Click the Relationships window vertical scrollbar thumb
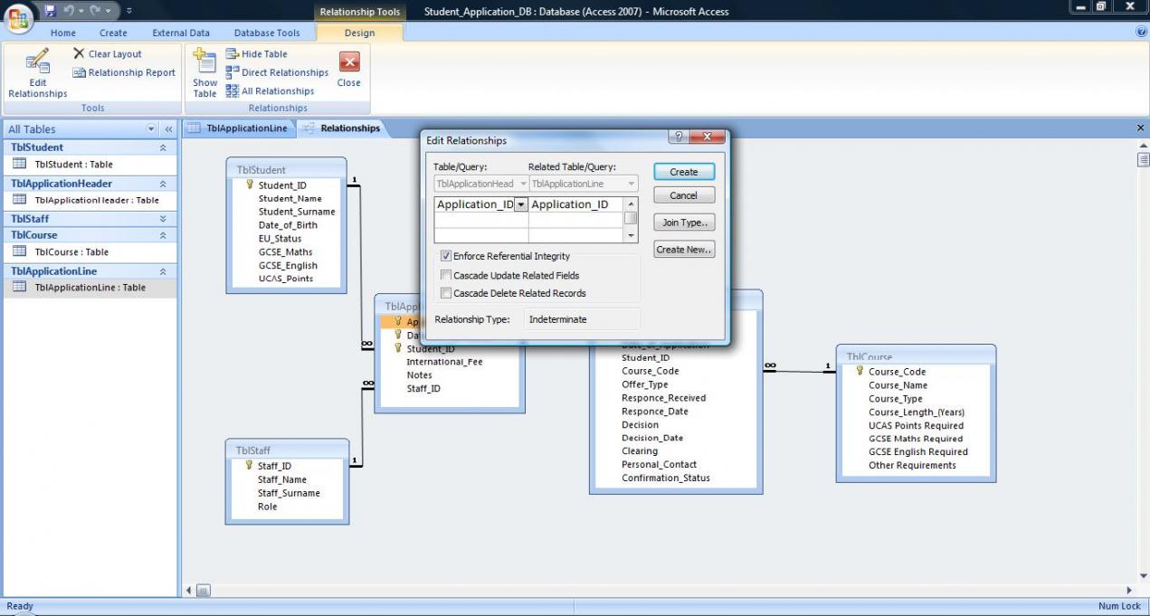The width and height of the screenshot is (1150, 616). [x=1144, y=160]
